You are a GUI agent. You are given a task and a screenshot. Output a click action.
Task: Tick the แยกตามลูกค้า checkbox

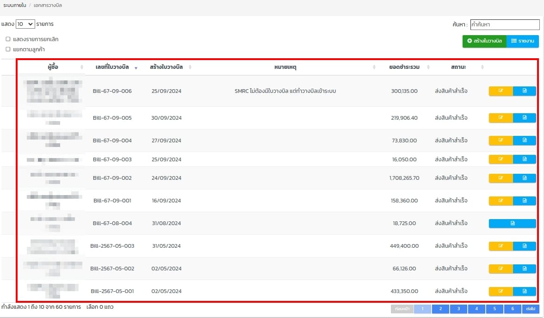8,49
